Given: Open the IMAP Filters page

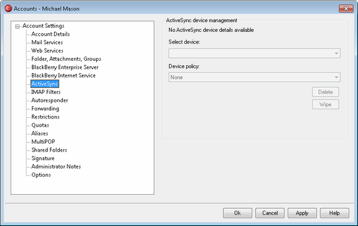Looking at the screenshot, I should [46, 92].
